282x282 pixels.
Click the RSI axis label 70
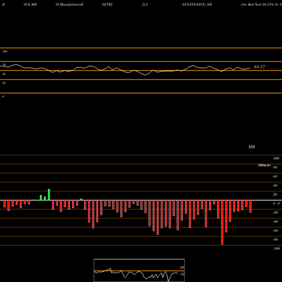4,65
